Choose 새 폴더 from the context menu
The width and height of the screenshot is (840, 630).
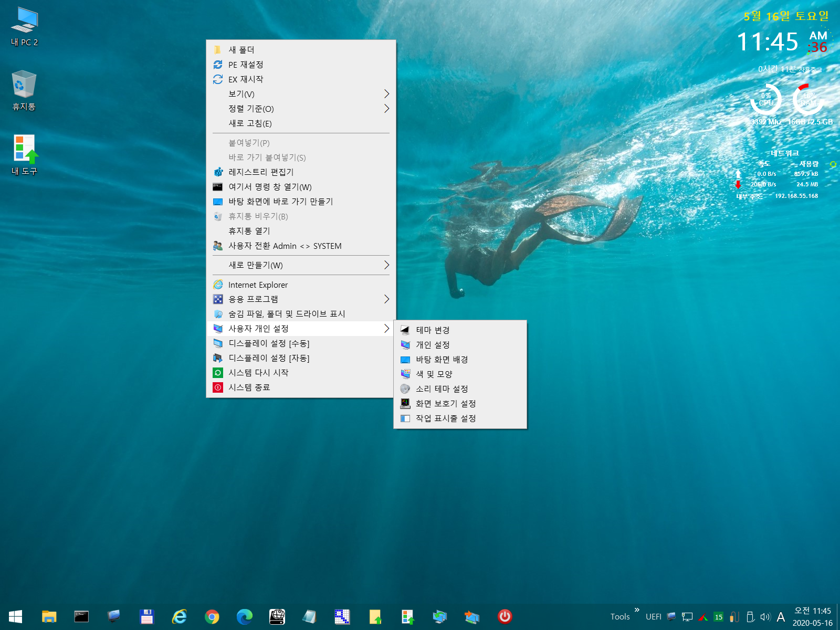[301, 50]
